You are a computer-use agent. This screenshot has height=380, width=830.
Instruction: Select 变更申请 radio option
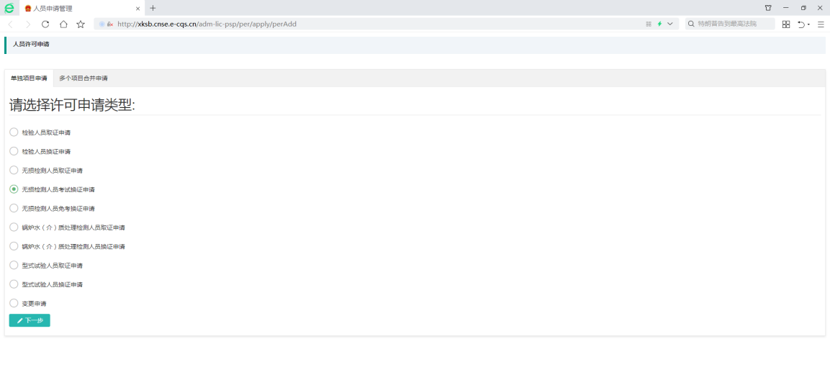point(14,303)
